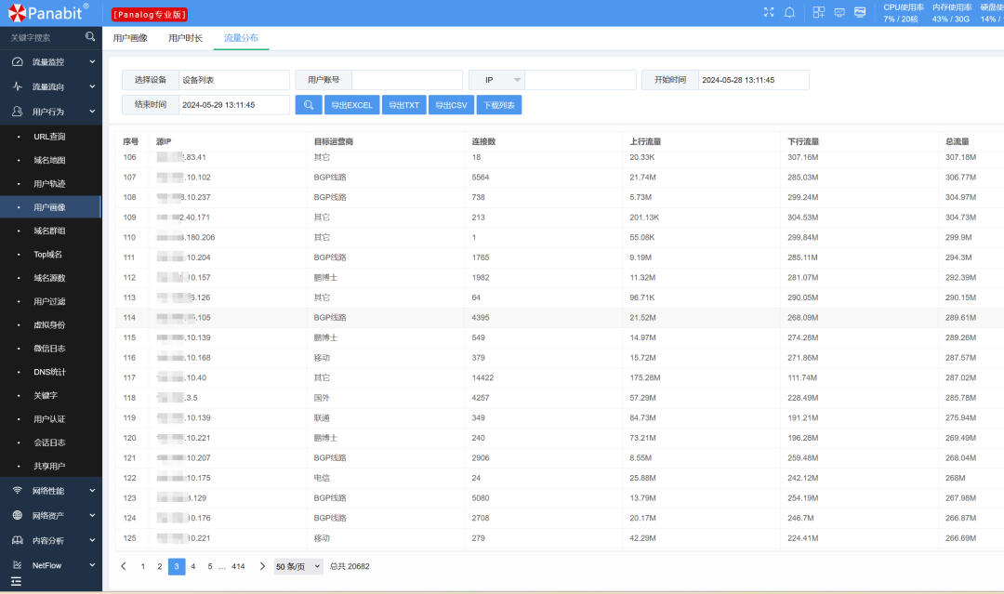Go to page 2
The width and height of the screenshot is (1004, 594).
pyautogui.click(x=160, y=566)
